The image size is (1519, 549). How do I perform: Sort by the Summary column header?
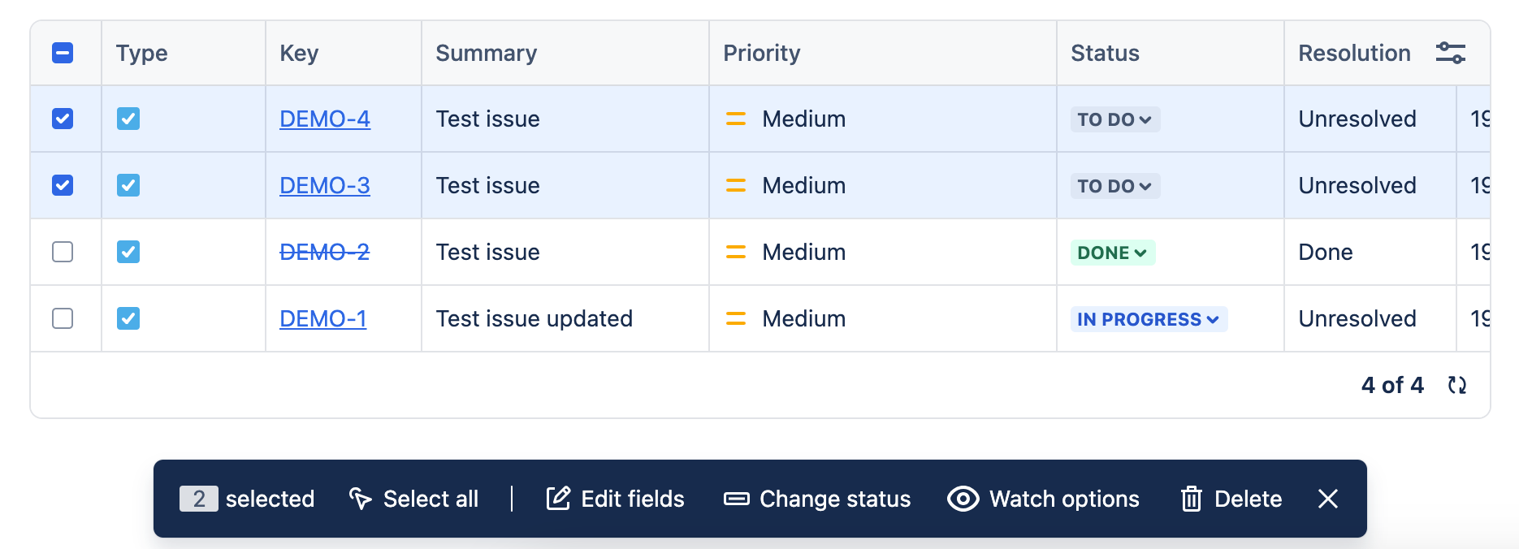coord(486,54)
